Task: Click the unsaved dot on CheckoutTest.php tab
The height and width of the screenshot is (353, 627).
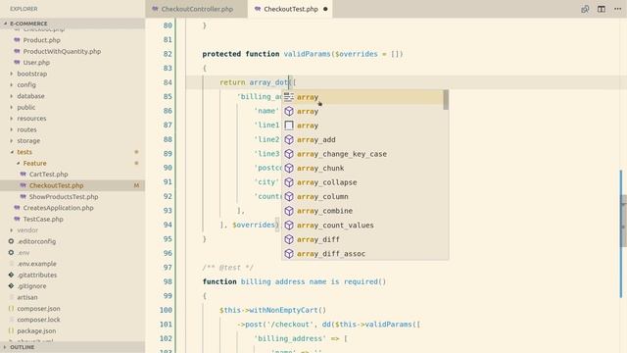Action: [325, 9]
